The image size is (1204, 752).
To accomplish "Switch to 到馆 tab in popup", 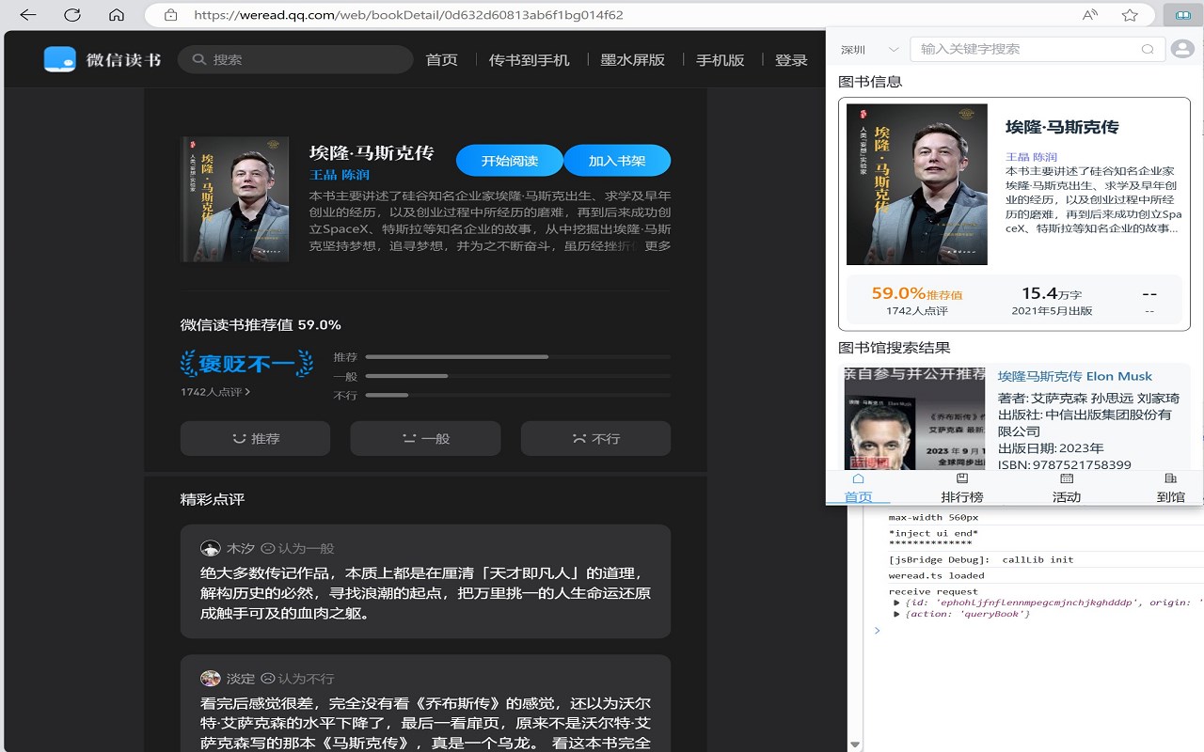I will (1171, 488).
